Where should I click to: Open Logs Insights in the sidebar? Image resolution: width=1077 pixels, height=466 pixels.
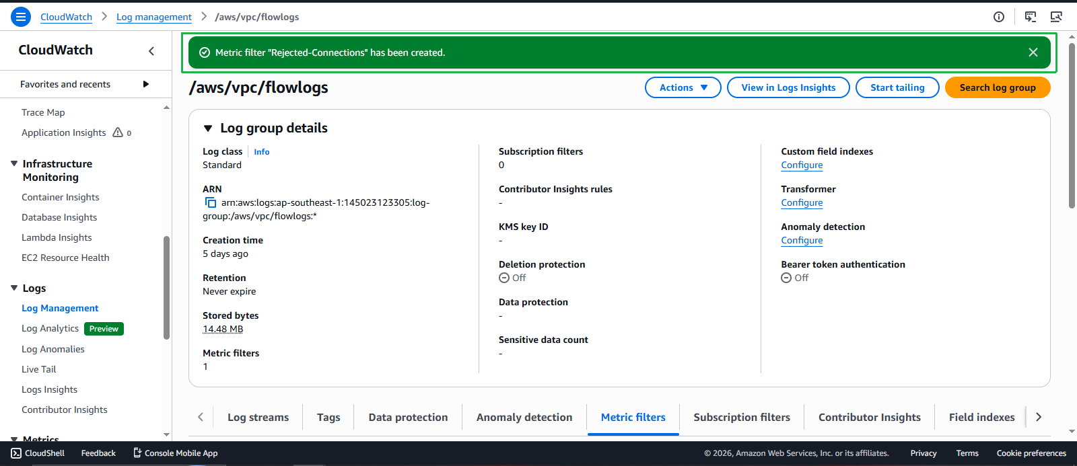point(49,389)
